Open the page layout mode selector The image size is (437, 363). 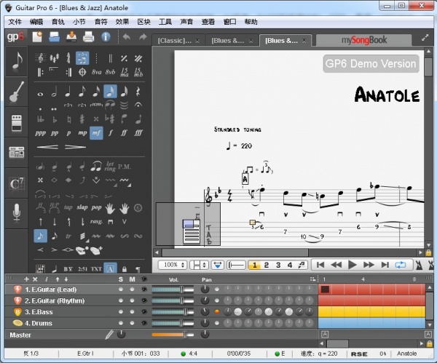(199, 265)
